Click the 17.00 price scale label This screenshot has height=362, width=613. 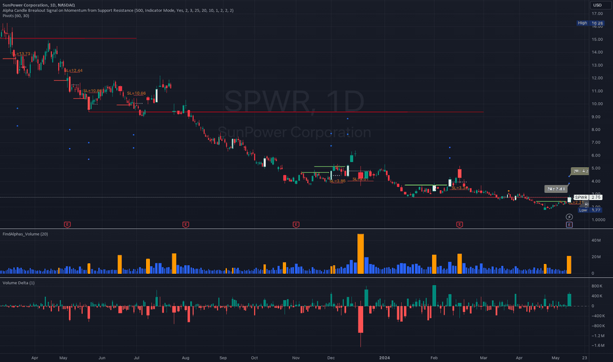(x=597, y=14)
